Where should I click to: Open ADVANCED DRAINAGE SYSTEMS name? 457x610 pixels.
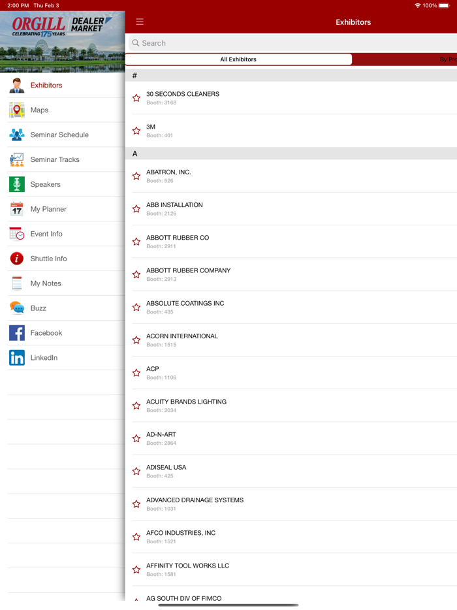[195, 500]
